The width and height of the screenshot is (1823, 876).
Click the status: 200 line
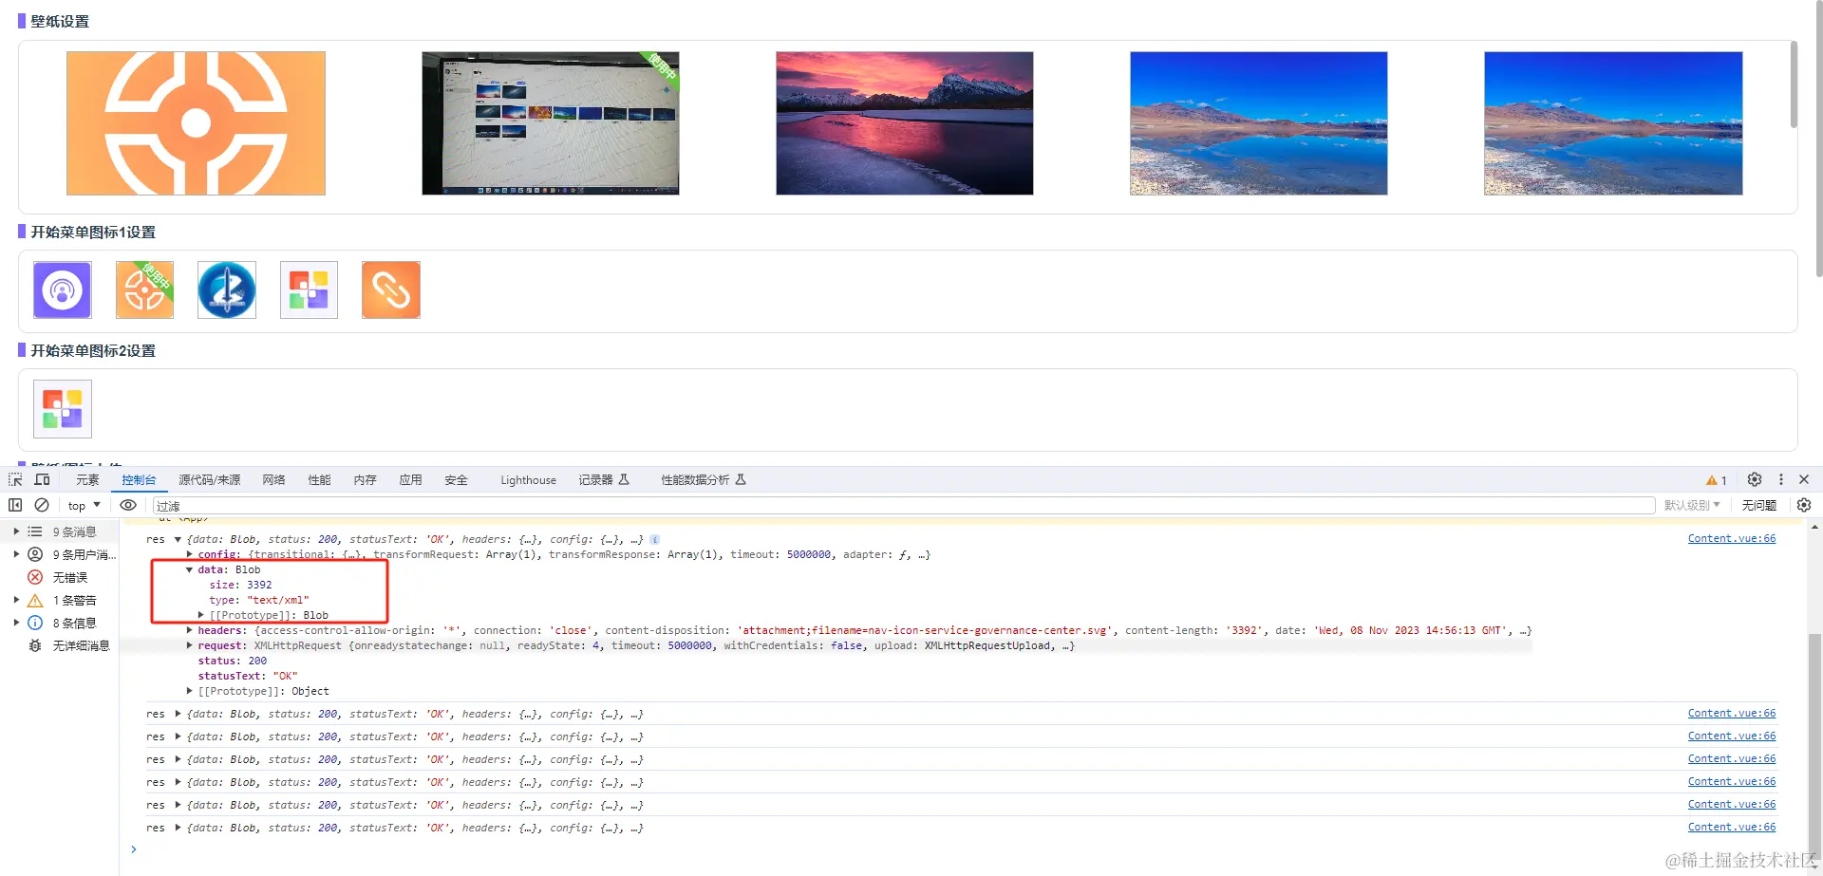pyautogui.click(x=233, y=661)
